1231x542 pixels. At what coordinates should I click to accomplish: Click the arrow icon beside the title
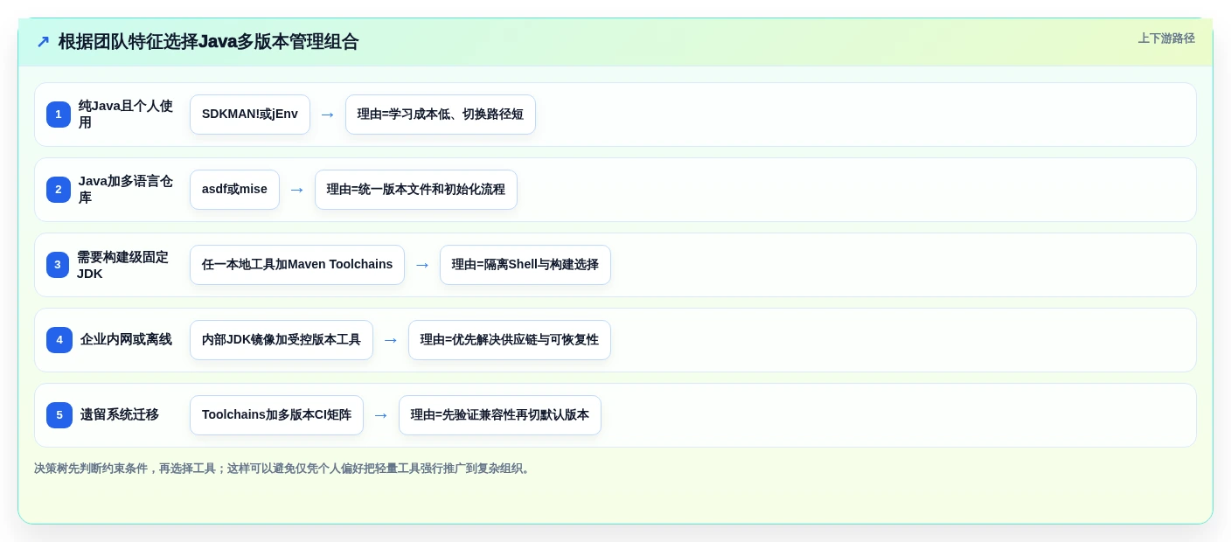[x=43, y=42]
